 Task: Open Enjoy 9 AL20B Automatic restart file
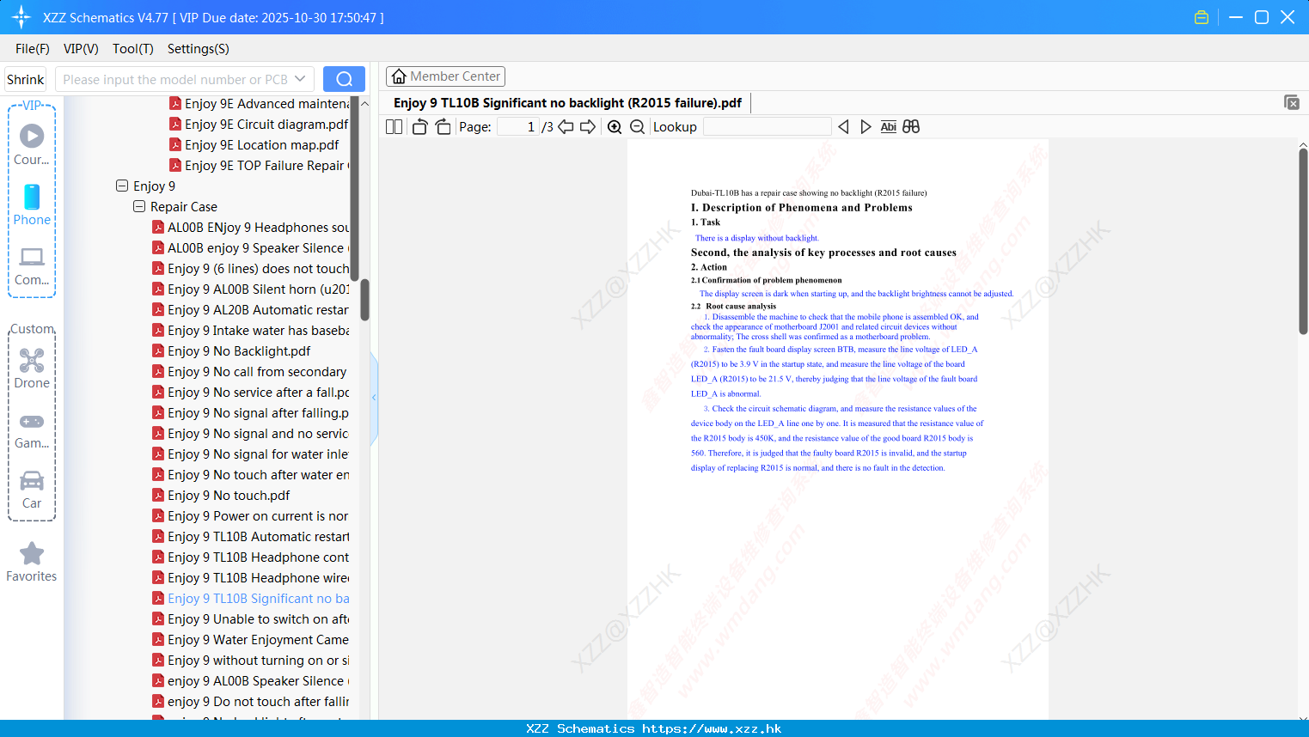click(251, 309)
